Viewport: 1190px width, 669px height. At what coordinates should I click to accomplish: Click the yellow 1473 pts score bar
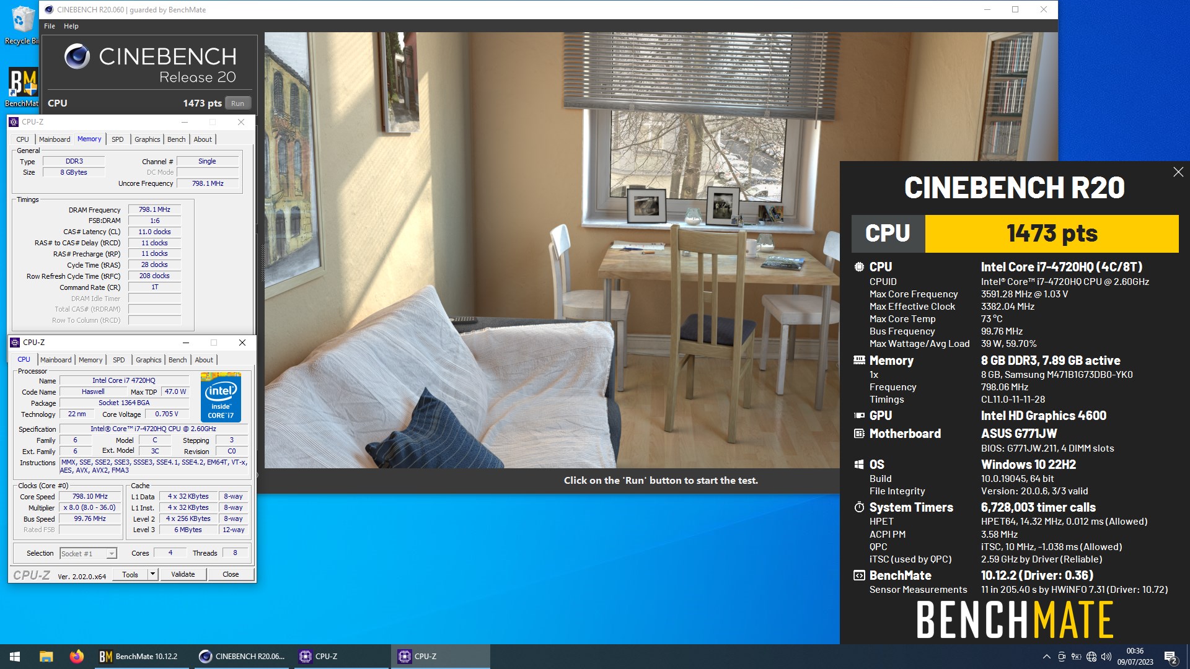[1052, 234]
